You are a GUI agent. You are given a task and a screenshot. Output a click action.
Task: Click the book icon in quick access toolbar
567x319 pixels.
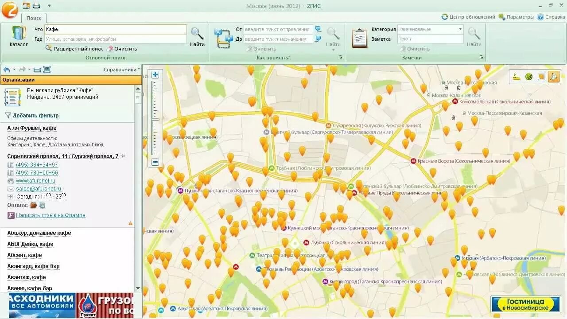[27, 5]
